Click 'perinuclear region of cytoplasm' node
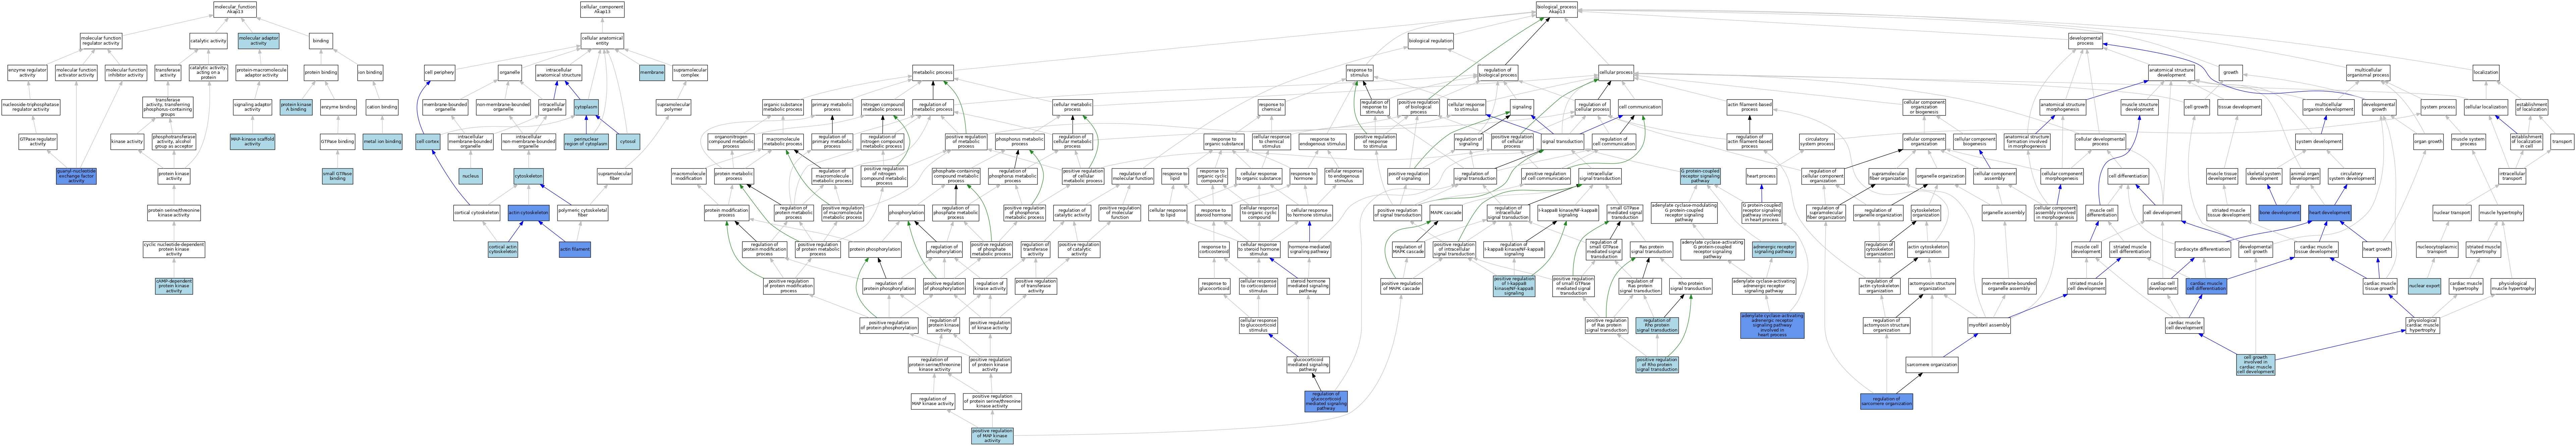 (586, 142)
